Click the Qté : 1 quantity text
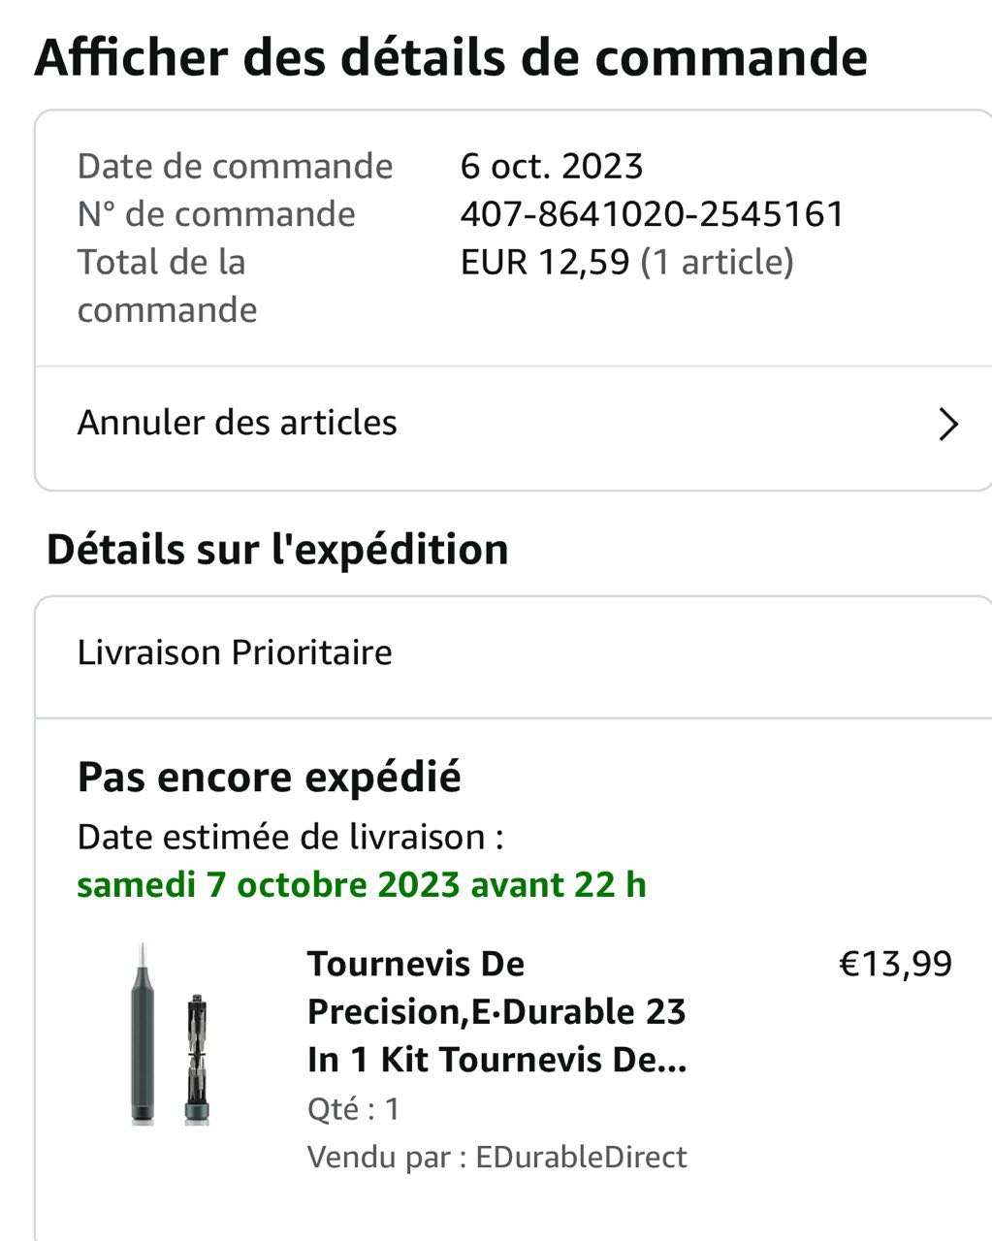The height and width of the screenshot is (1241, 992). (353, 1108)
